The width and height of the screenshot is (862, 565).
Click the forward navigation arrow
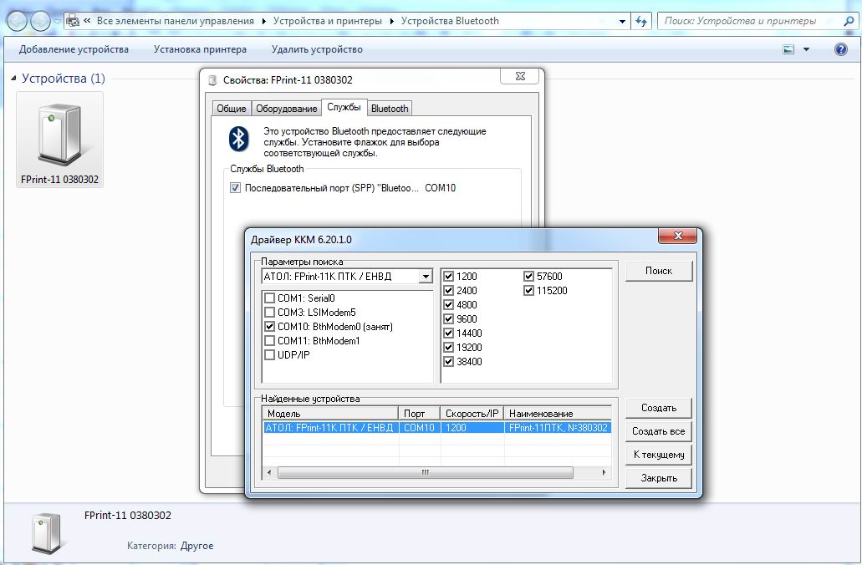[x=40, y=21]
